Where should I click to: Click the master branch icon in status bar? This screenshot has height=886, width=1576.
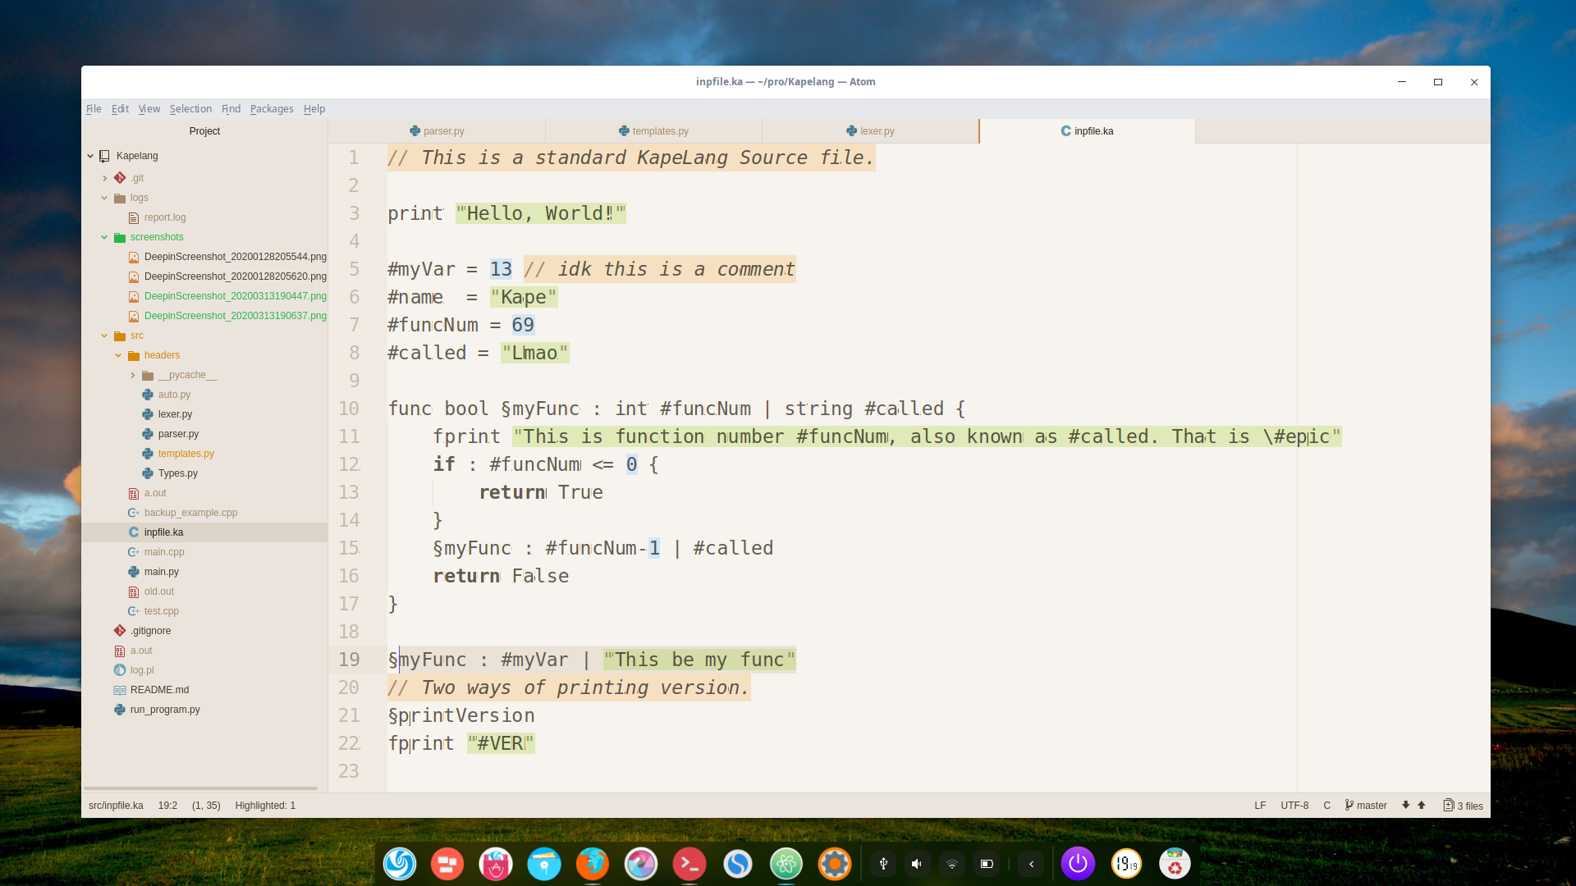1349,806
